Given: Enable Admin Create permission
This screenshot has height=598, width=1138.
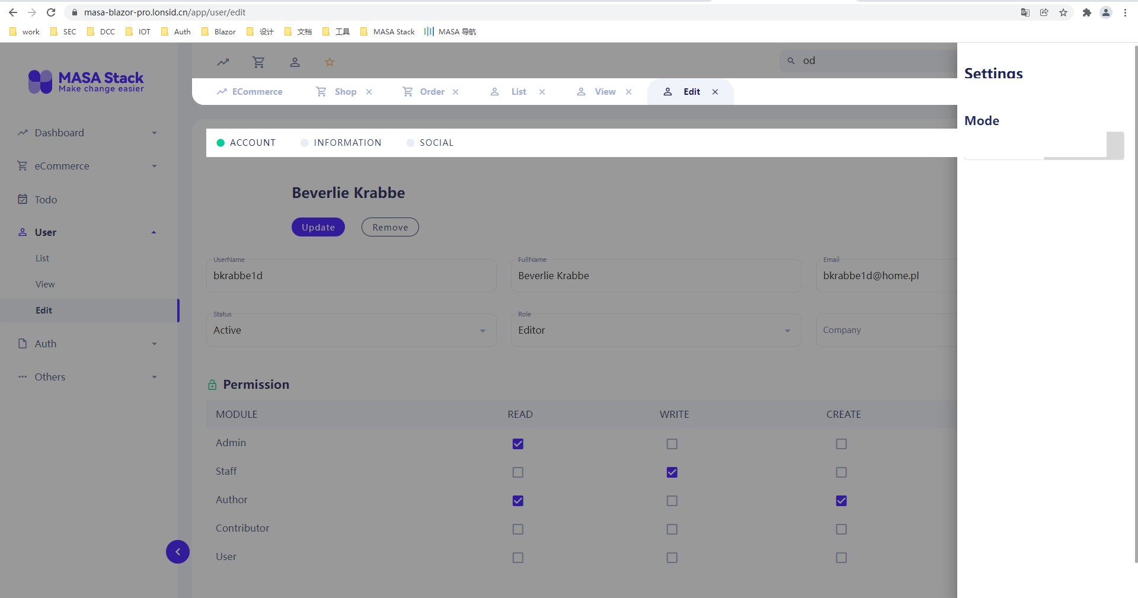Looking at the screenshot, I should coord(841,444).
